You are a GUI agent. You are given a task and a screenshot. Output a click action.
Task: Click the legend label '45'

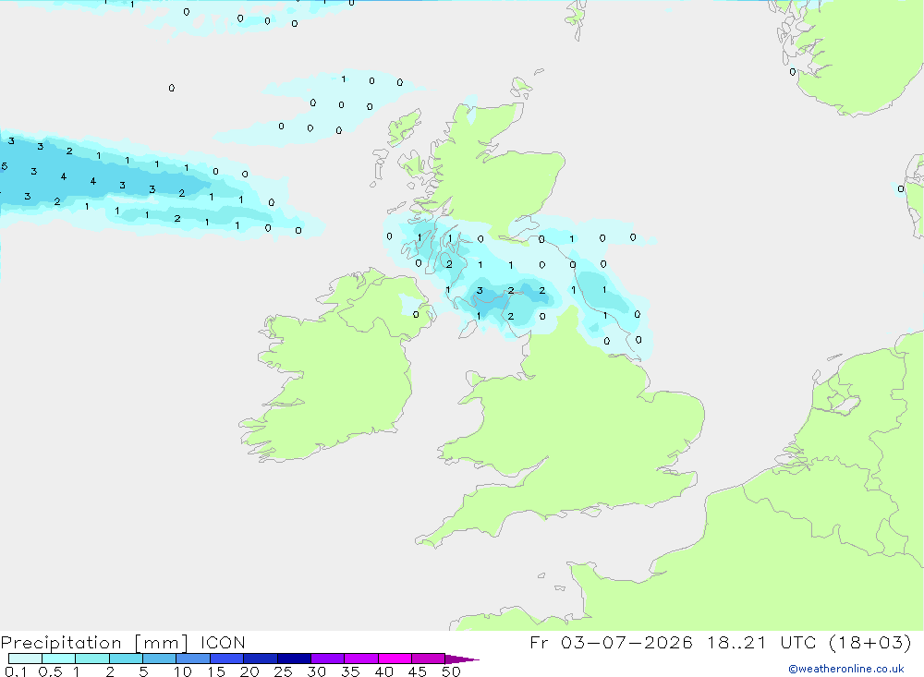point(418,671)
